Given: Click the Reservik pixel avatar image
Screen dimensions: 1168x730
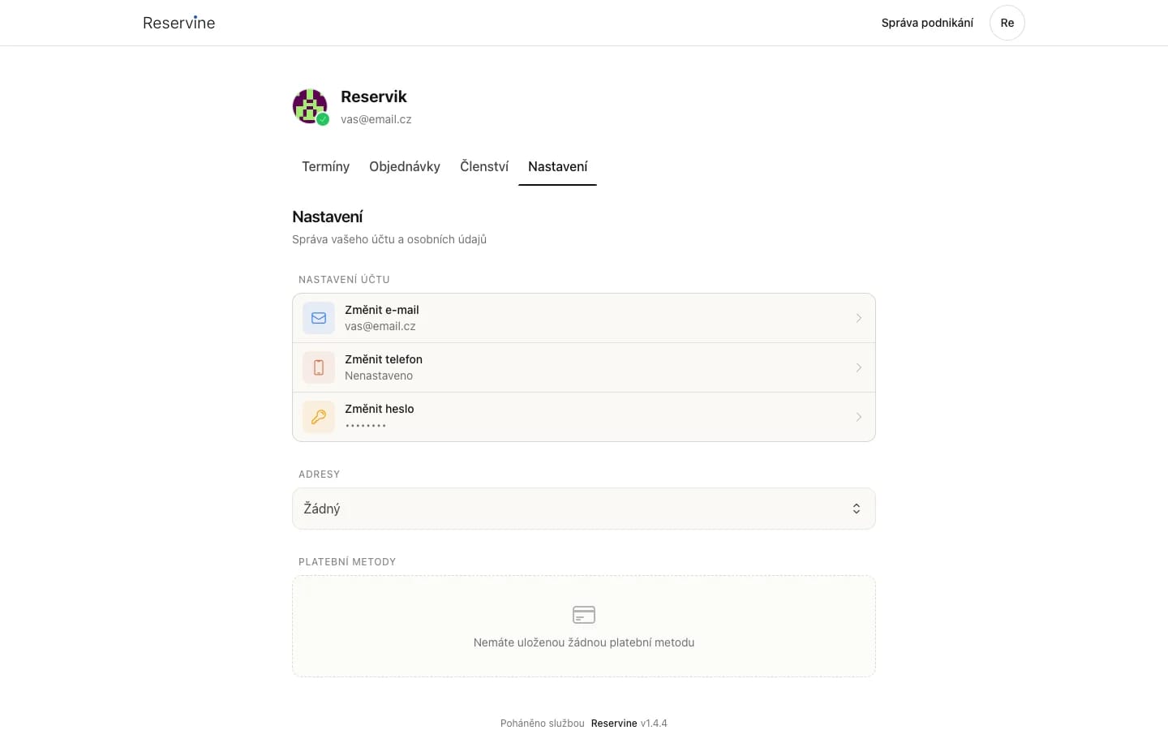Looking at the screenshot, I should point(310,106).
